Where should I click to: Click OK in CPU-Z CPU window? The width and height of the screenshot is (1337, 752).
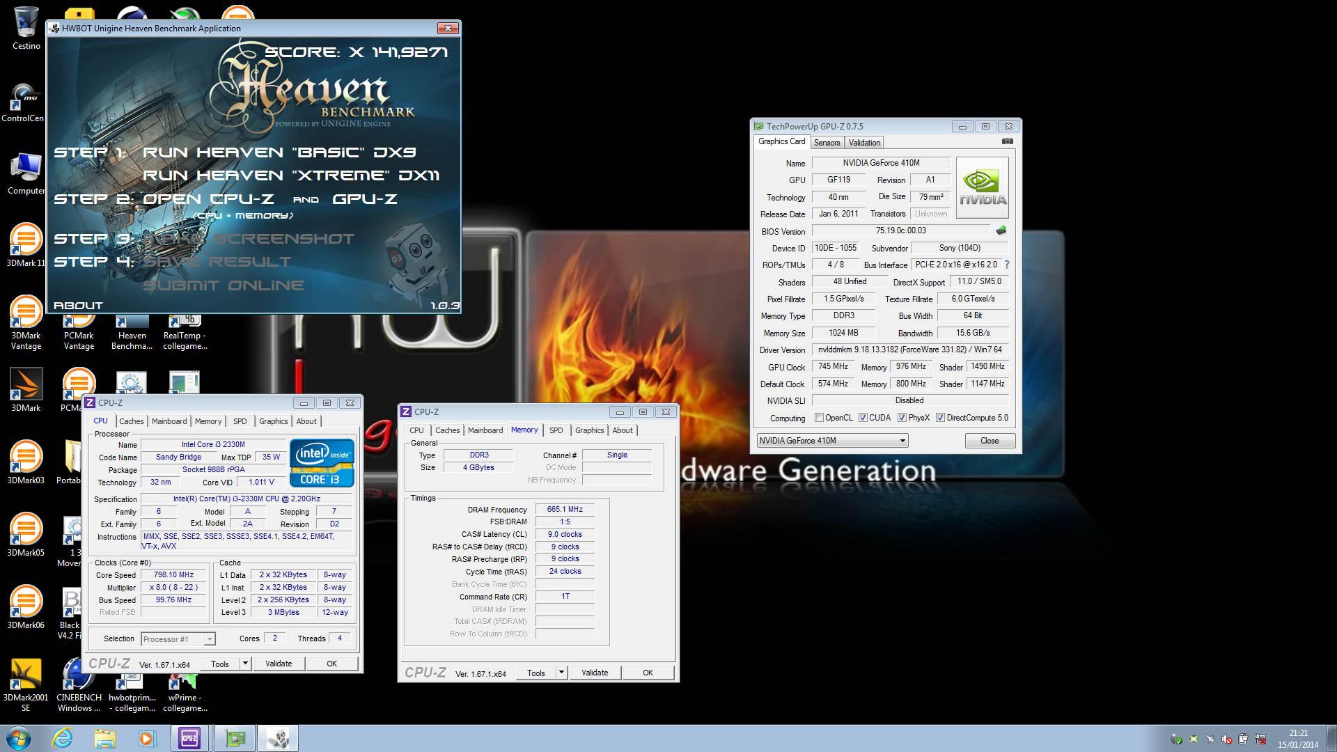(331, 664)
